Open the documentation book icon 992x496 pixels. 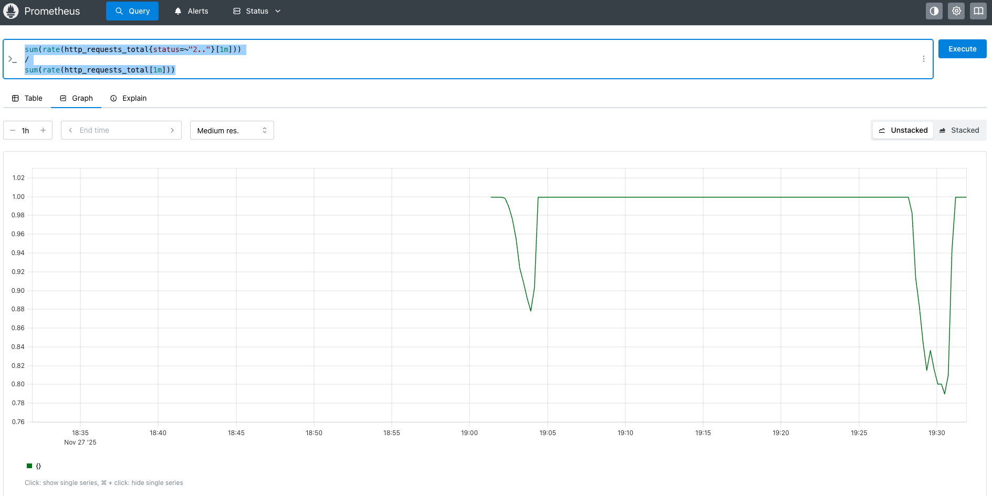978,11
